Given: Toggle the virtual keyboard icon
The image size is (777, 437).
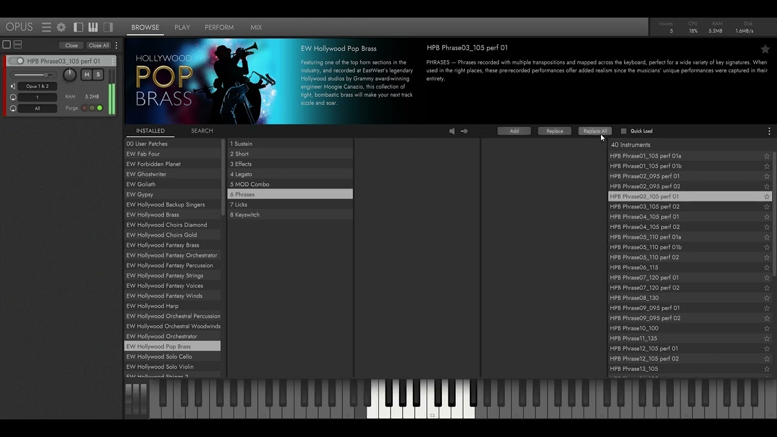Looking at the screenshot, I should pos(93,27).
